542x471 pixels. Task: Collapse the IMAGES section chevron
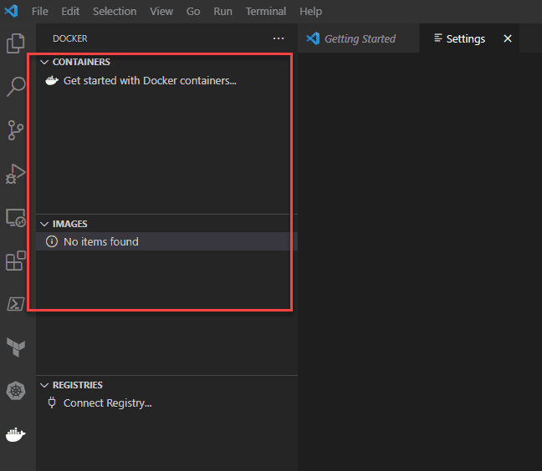click(x=44, y=224)
